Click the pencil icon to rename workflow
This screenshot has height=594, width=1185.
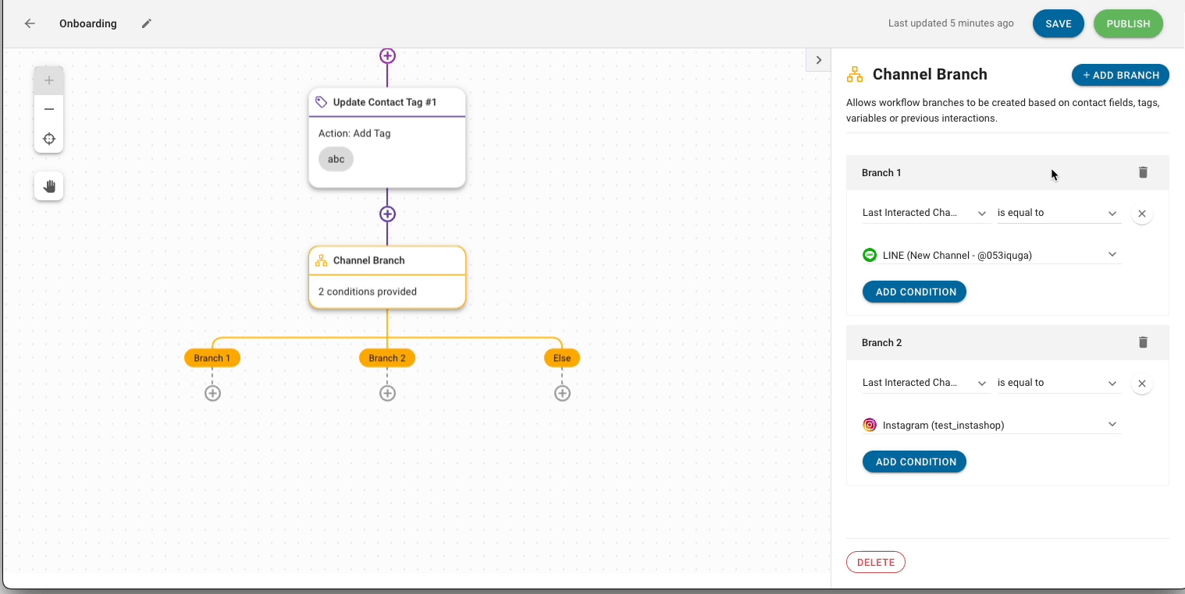pos(147,23)
